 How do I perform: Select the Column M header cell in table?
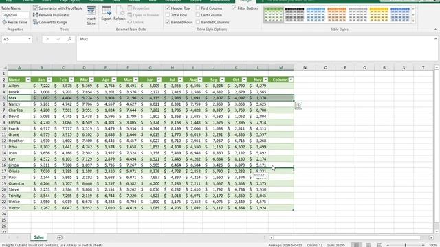(281, 80)
